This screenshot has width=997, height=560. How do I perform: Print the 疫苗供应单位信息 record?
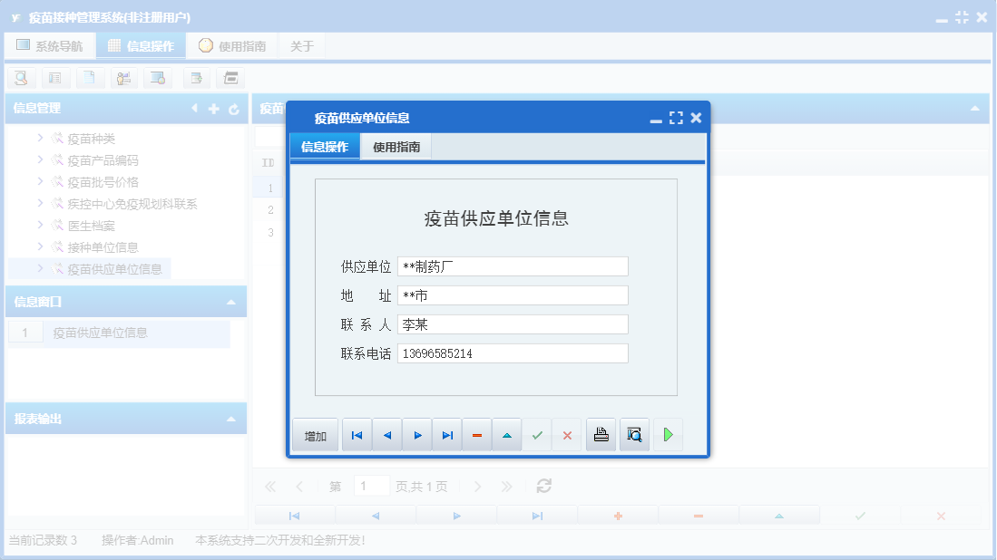click(x=600, y=434)
